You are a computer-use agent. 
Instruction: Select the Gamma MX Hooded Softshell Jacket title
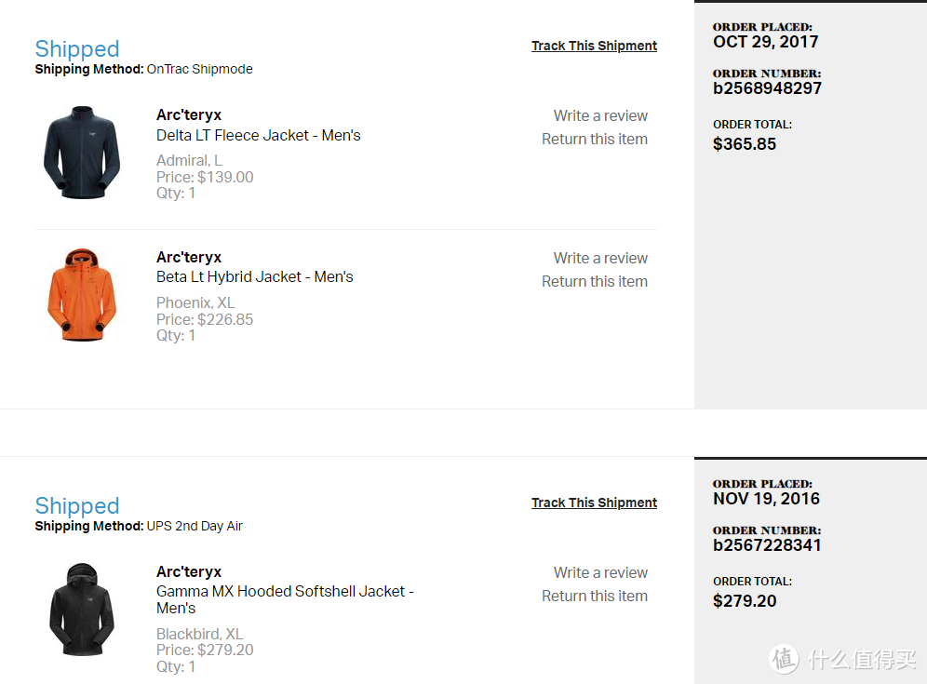tap(285, 599)
